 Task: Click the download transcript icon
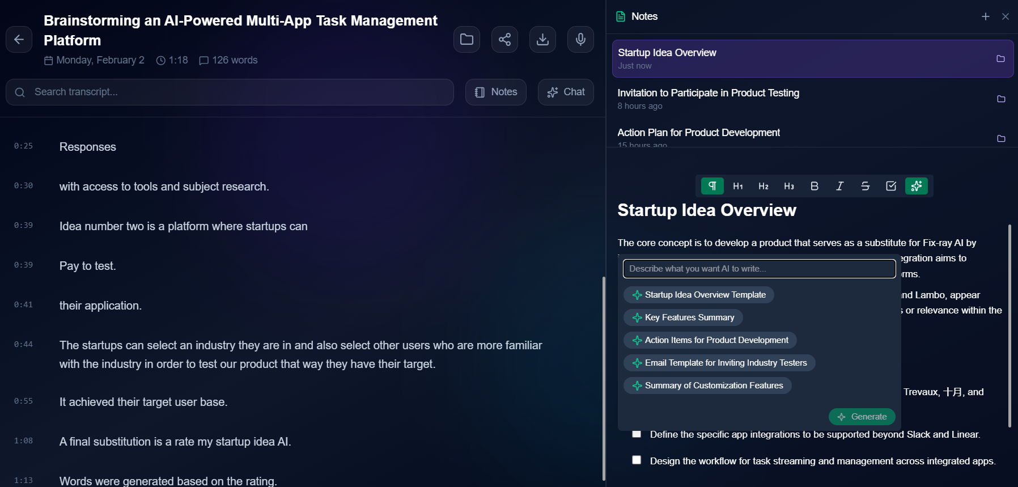tap(542, 40)
